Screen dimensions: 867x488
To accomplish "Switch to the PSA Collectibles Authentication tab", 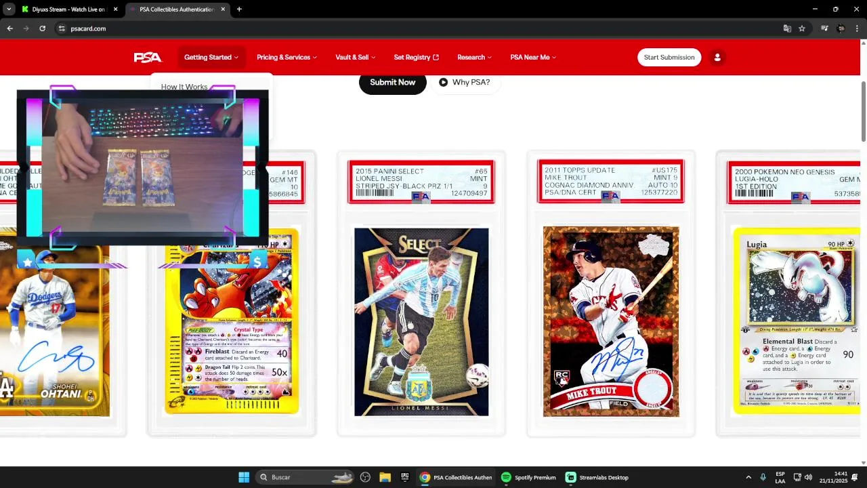I will pos(177,9).
